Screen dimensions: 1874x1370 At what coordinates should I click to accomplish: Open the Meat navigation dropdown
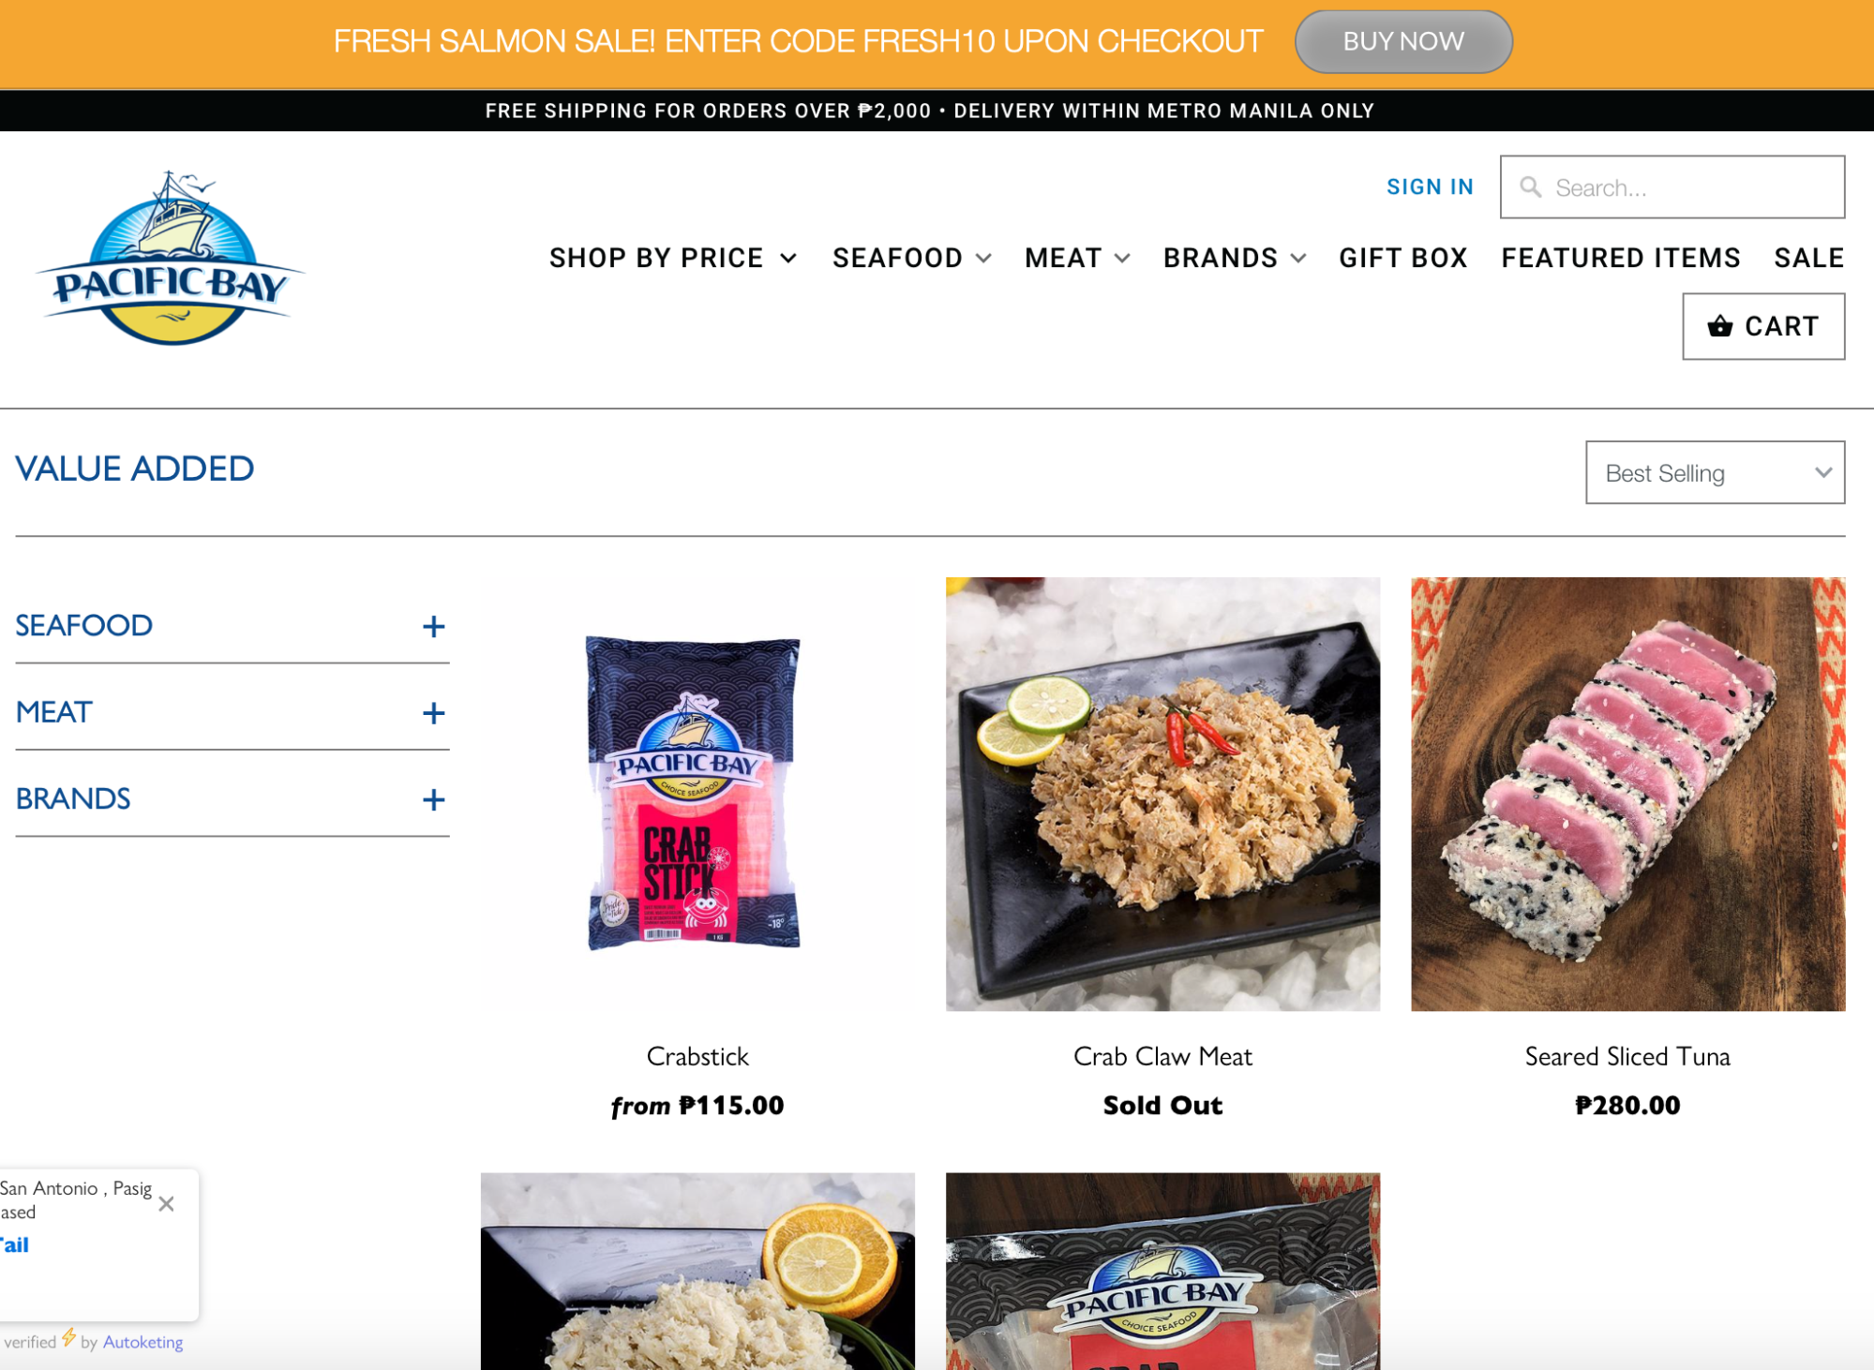[1077, 258]
